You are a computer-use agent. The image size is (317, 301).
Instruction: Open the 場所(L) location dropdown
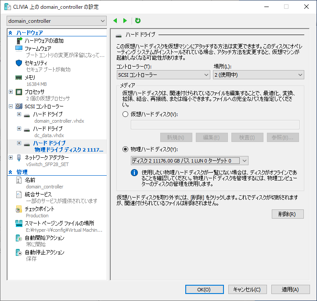259,75
